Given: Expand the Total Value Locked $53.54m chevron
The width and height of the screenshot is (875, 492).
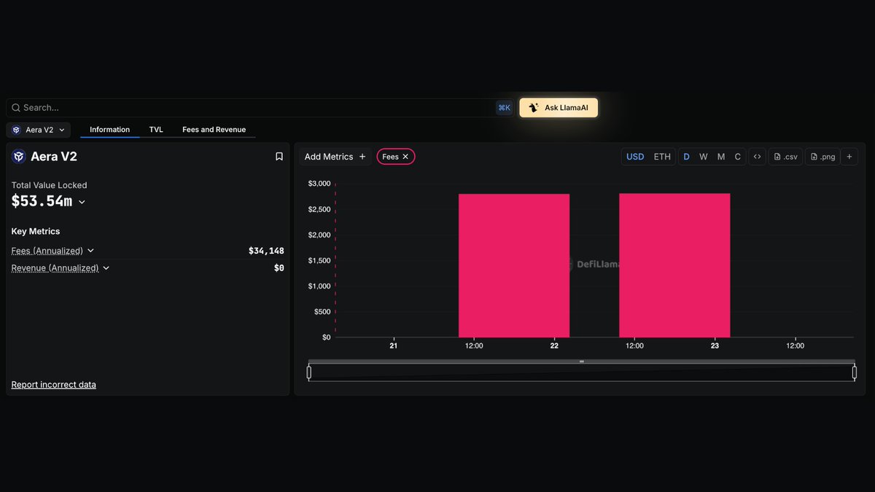Looking at the screenshot, I should coord(82,202).
